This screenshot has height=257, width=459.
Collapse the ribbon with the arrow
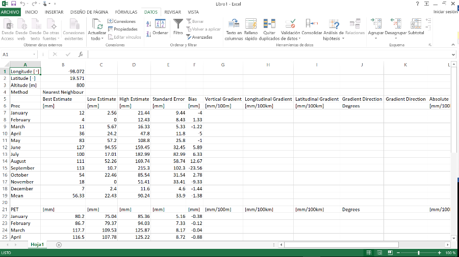tap(453, 45)
